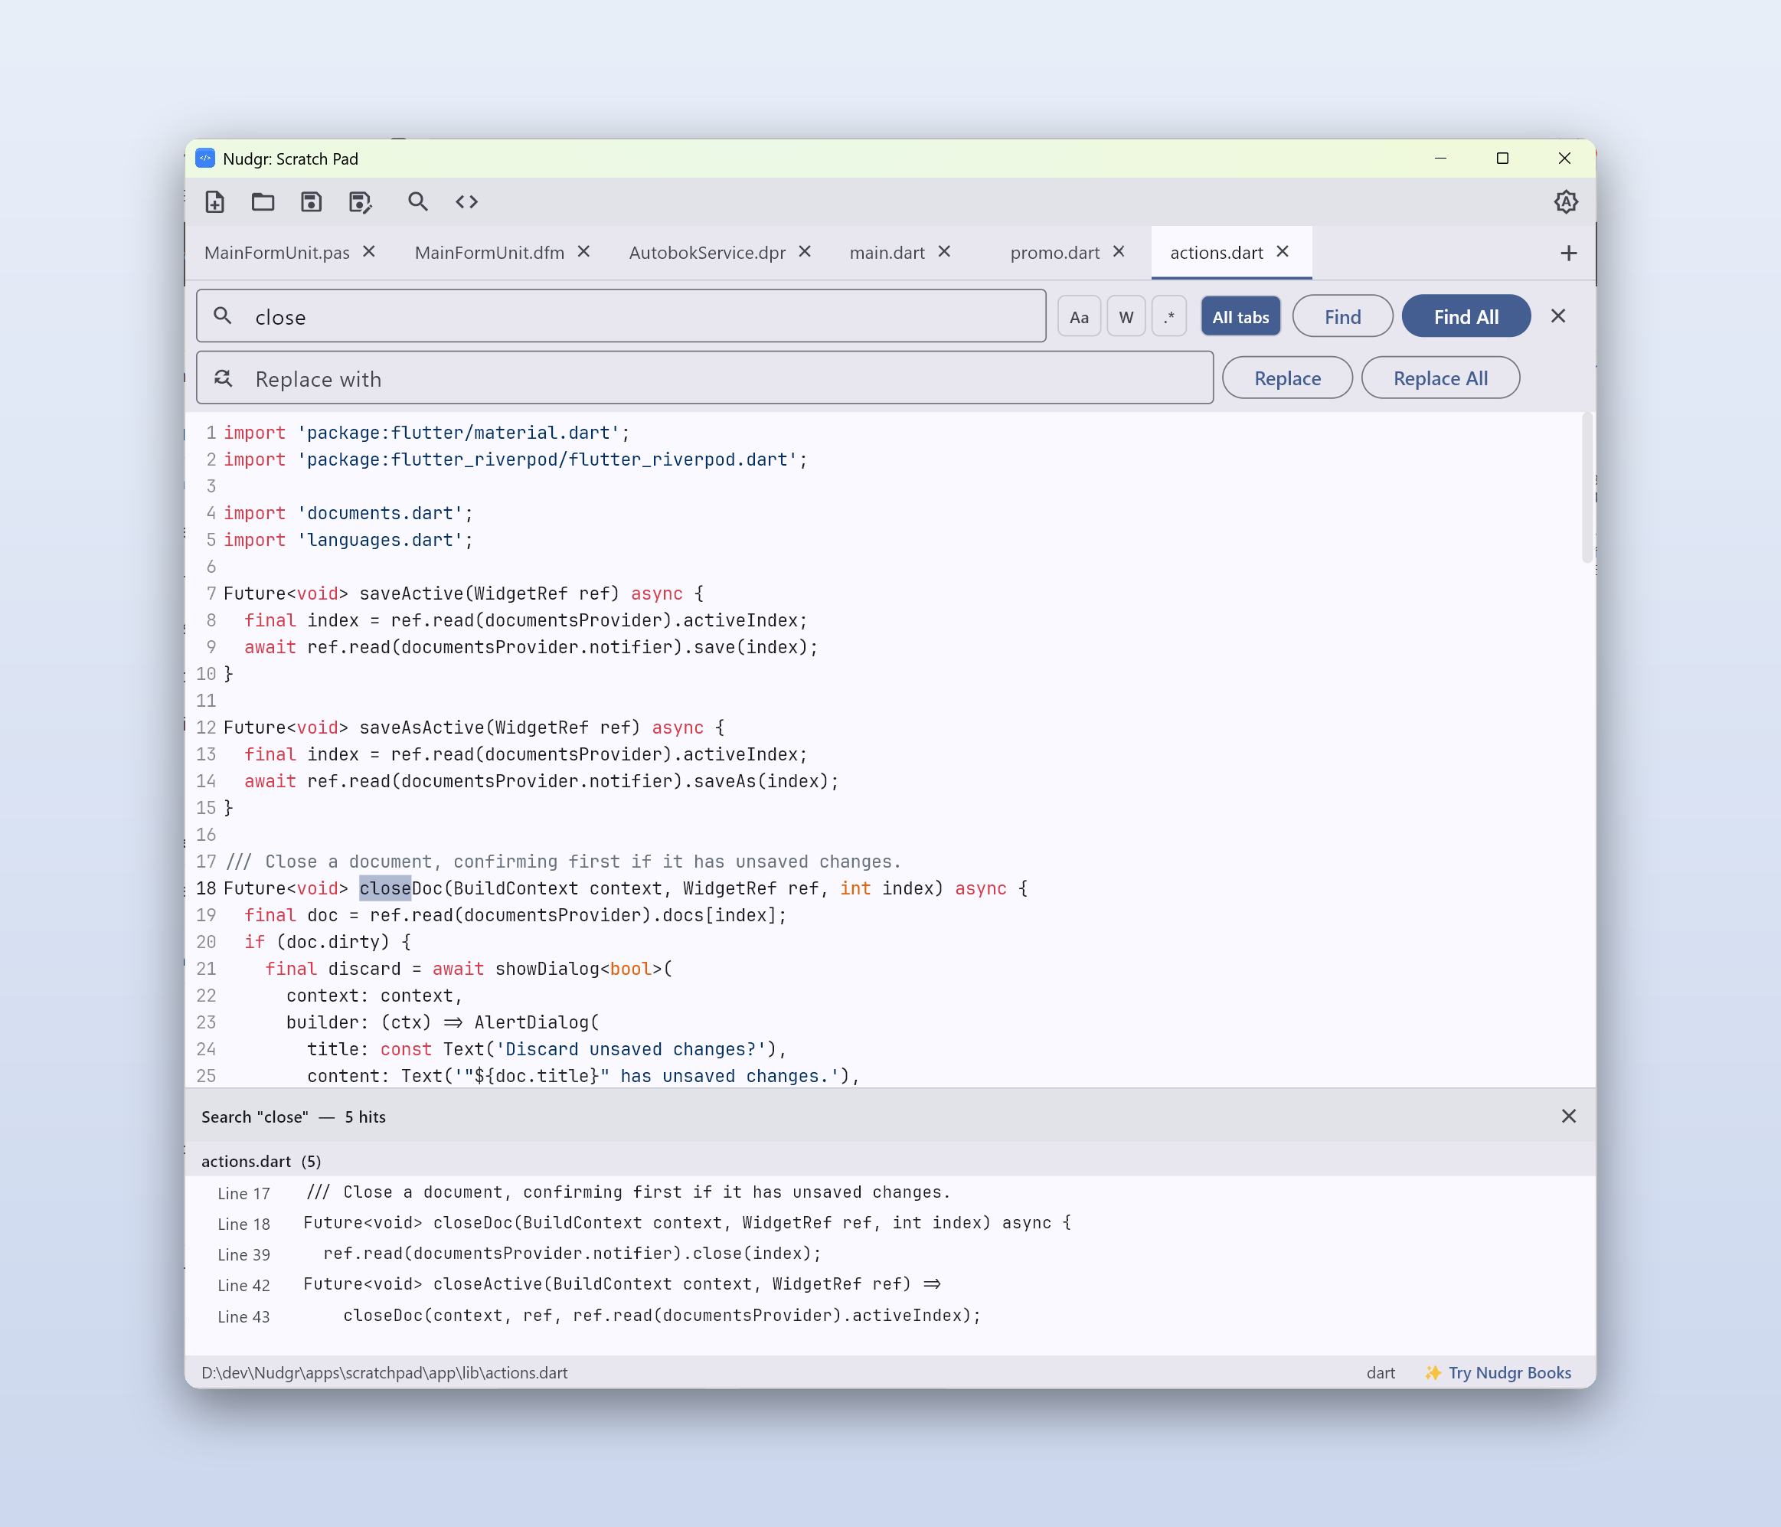Close the actions.dart tab
Screen dimensions: 1781x1527
tap(1283, 252)
